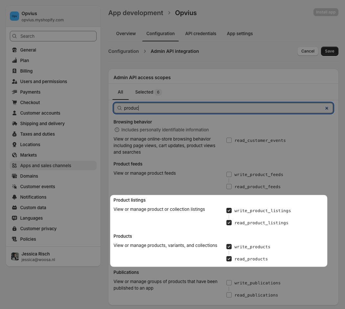The image size is (345, 309).
Task: Click the 'Admin API access scopes' heading
Action: [142, 77]
